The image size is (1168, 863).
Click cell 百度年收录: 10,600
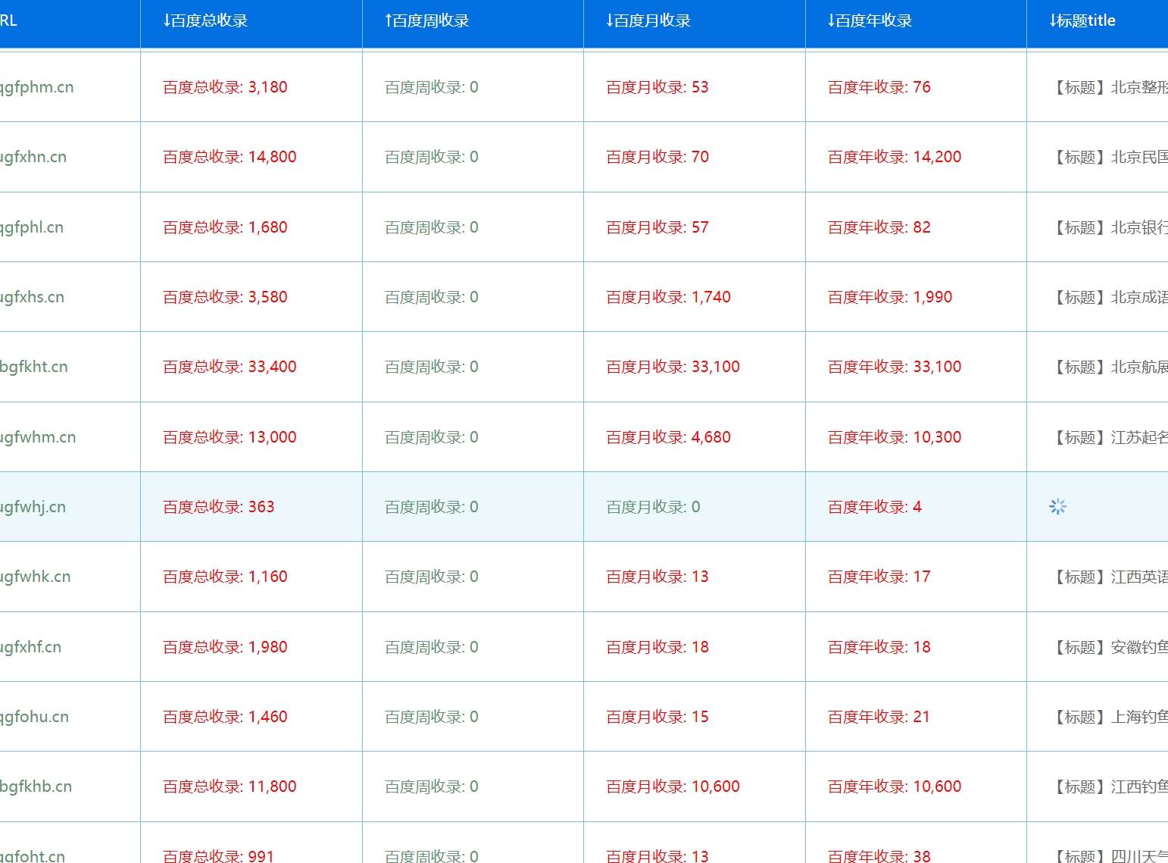pos(894,786)
